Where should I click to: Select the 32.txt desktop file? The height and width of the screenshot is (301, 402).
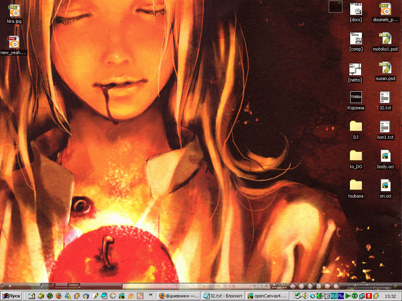coord(385,101)
